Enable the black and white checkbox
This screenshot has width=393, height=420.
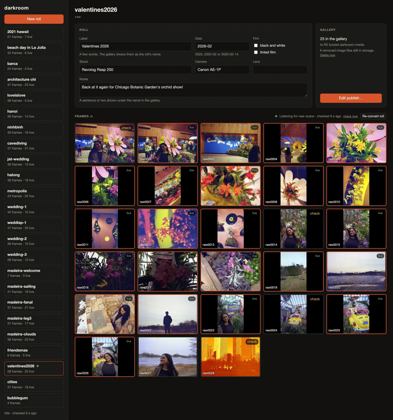click(256, 46)
